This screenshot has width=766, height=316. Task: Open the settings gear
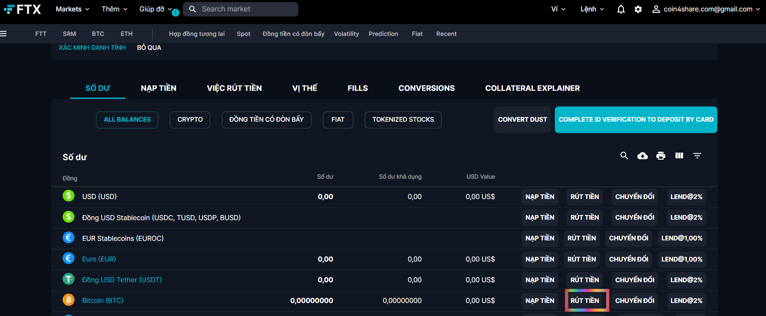coord(638,9)
